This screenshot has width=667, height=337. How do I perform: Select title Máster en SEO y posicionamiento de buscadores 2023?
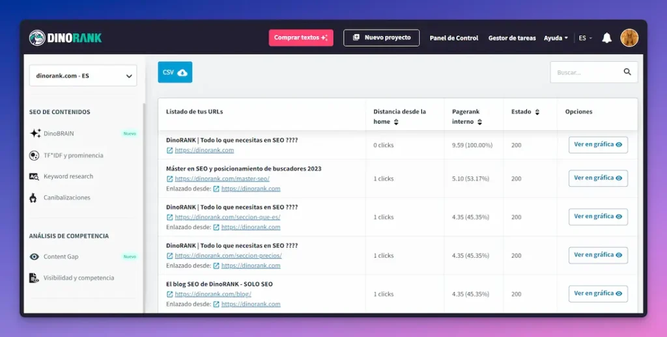(x=244, y=168)
